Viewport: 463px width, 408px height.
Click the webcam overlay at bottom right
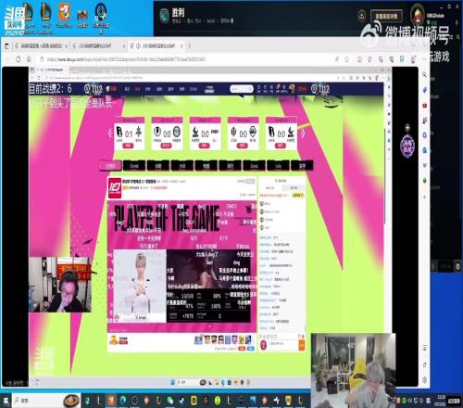click(x=354, y=370)
